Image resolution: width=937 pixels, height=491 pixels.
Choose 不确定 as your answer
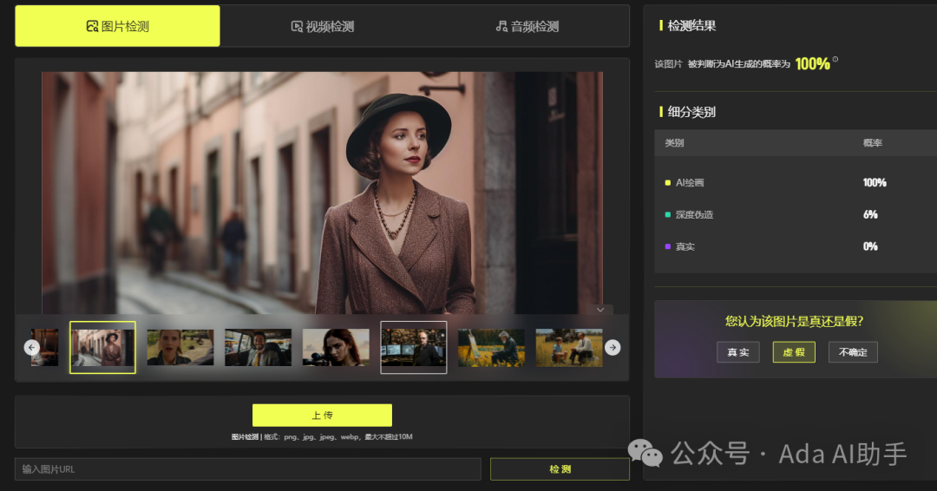coord(853,352)
